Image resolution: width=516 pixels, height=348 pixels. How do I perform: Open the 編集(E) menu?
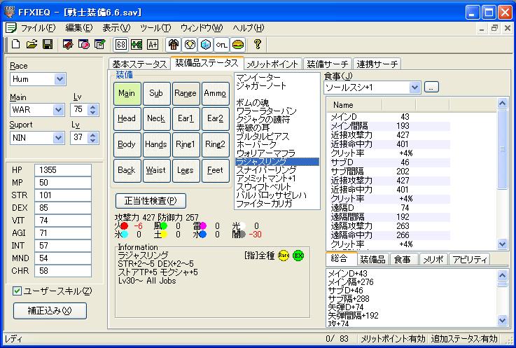click(x=79, y=28)
